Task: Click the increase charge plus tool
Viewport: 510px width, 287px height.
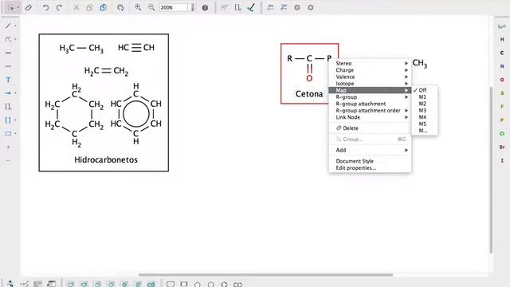Action: pyautogui.click(x=8, y=147)
